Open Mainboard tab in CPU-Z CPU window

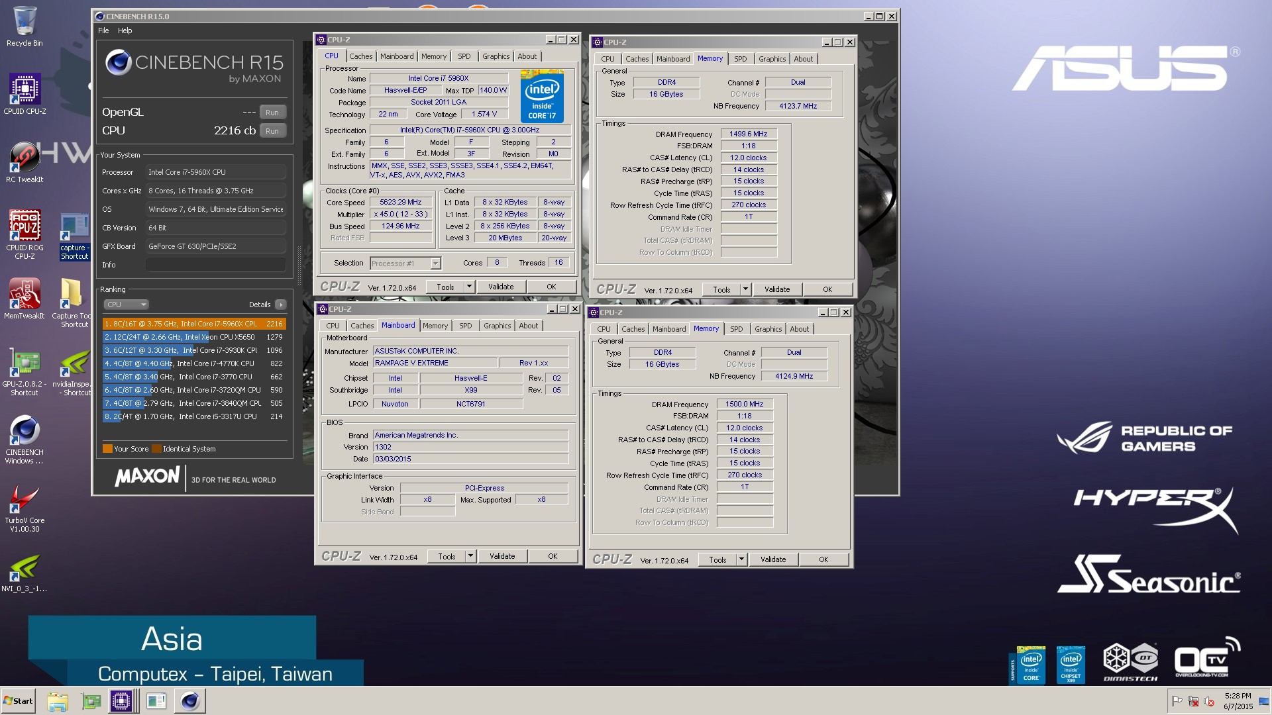point(397,56)
